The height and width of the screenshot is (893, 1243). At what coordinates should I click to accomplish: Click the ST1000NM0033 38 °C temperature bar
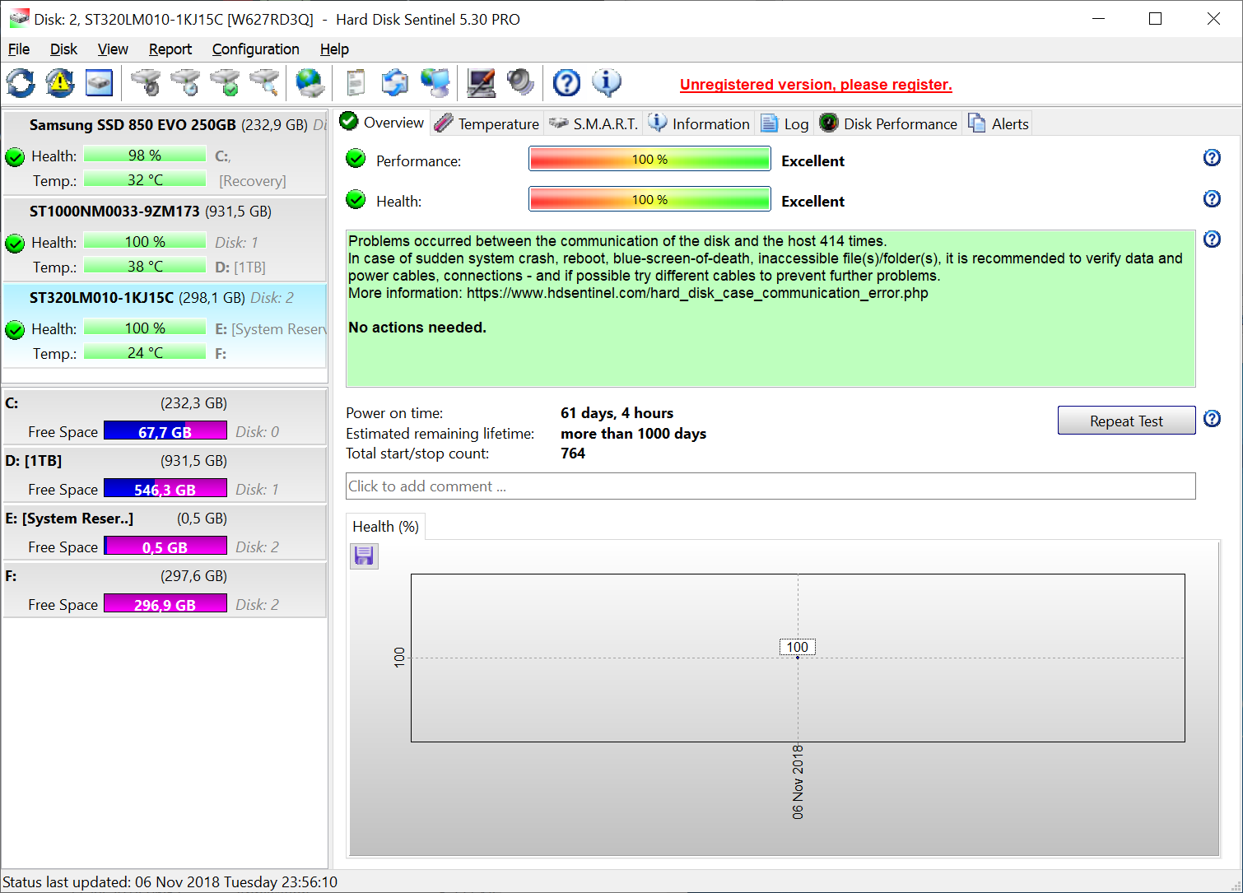[145, 266]
